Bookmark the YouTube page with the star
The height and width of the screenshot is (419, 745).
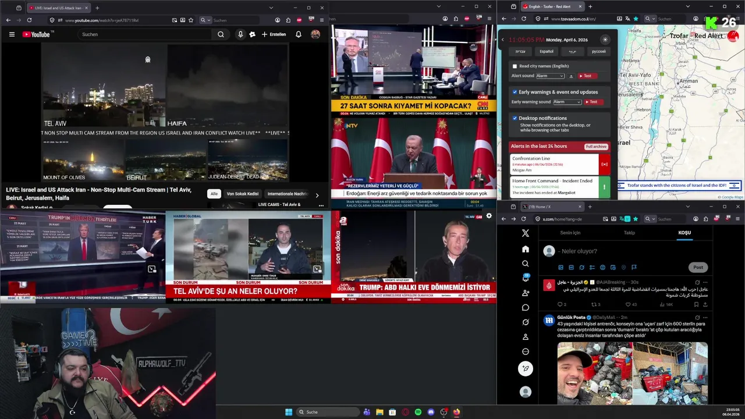pyautogui.click(x=191, y=20)
